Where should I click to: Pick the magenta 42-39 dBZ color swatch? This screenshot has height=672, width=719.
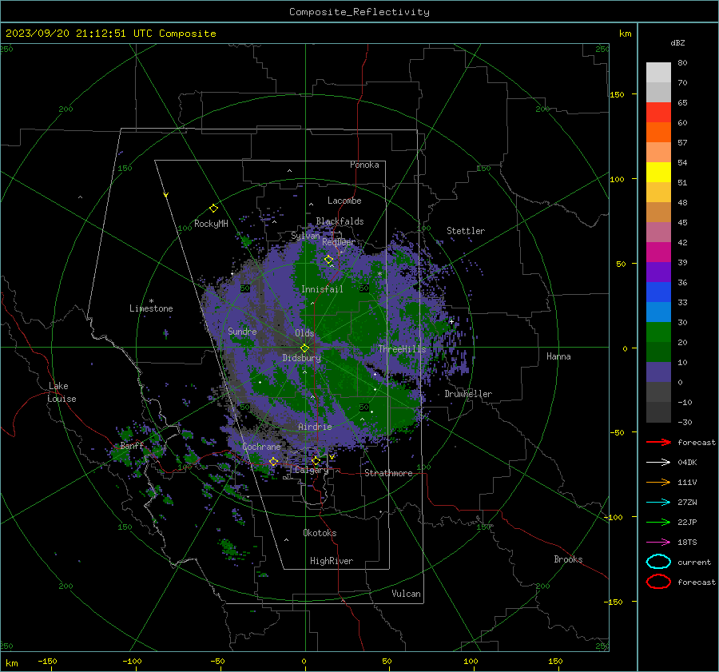tap(658, 252)
